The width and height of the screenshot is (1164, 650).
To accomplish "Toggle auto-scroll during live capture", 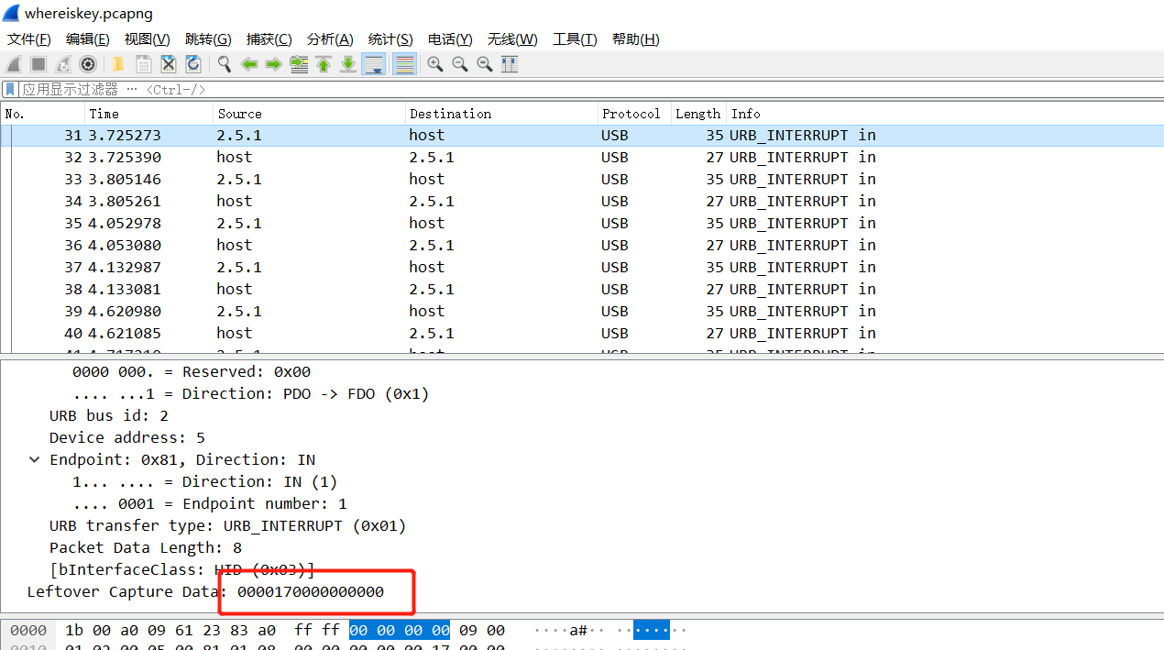I will pyautogui.click(x=373, y=64).
